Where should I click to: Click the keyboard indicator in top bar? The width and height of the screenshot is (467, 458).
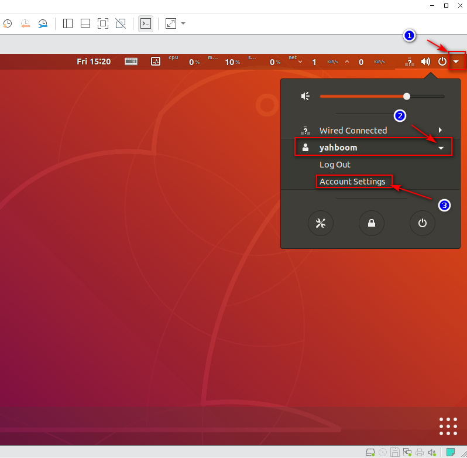[x=131, y=61]
